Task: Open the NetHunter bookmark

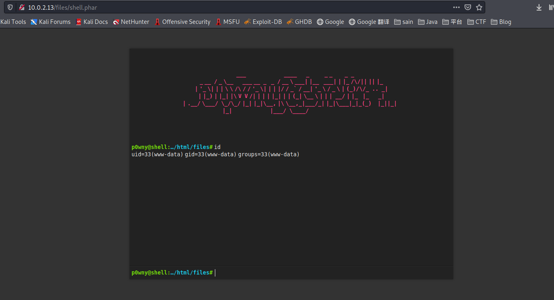Action: (131, 22)
